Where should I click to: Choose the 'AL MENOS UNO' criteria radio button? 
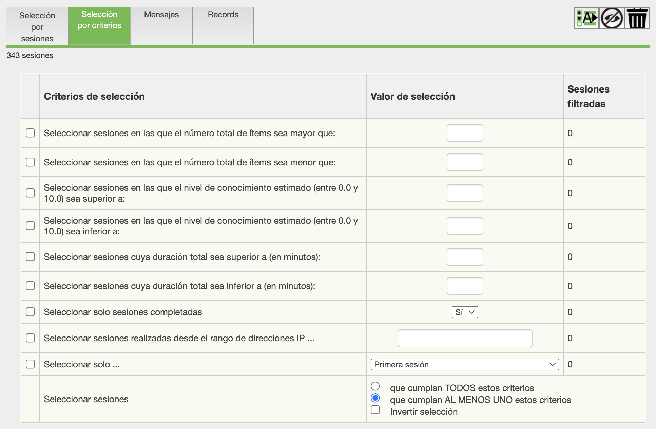click(375, 398)
